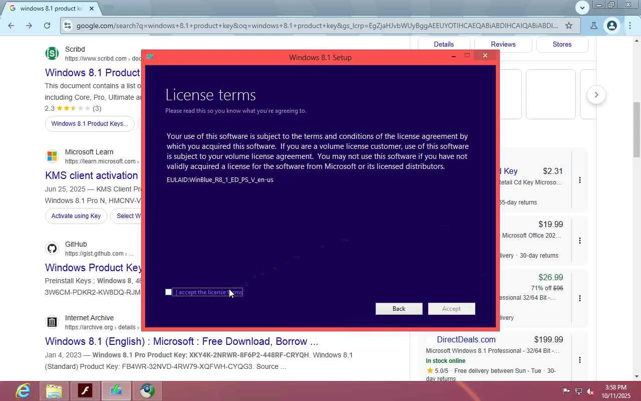Open more options for the $2.31 listing
Viewport: 641px width, 401px height.
tap(580, 180)
